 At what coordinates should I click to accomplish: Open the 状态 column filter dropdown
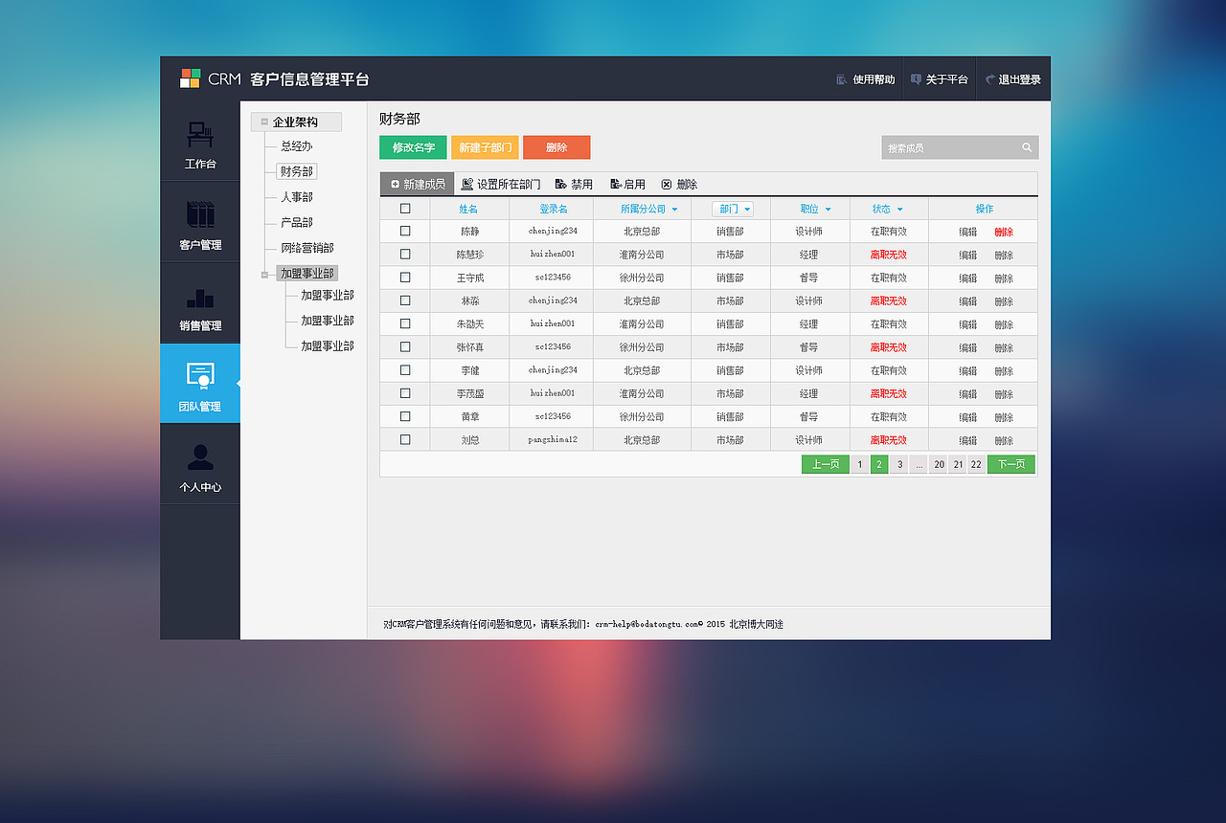[x=899, y=209]
